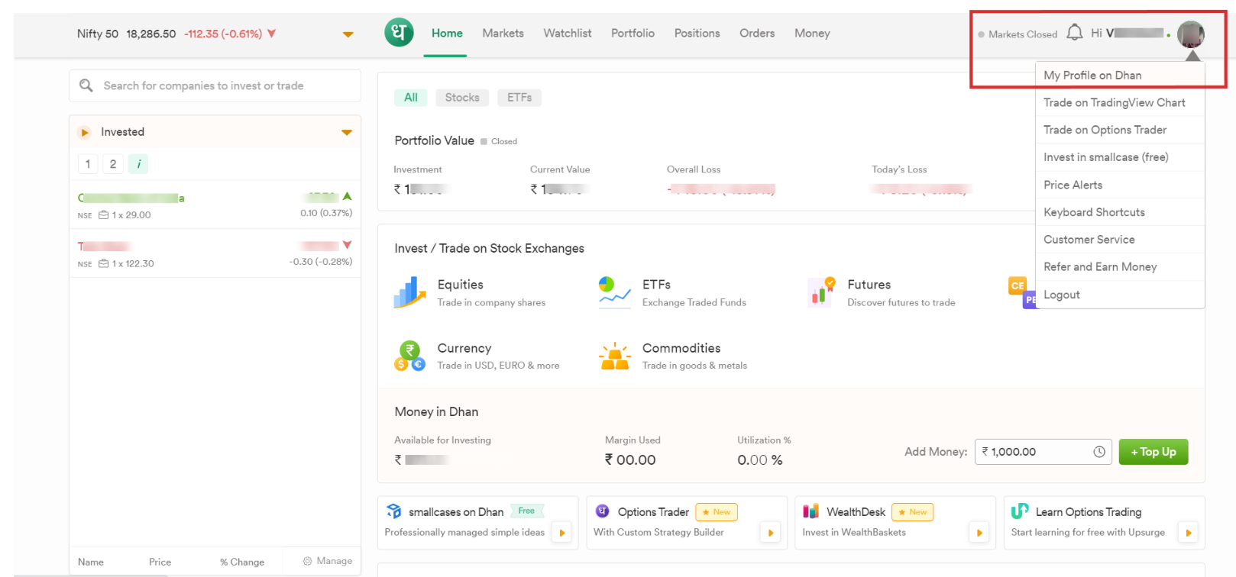Viewport: 1236px width, 577px height.
Task: Select the Stocks filter chip
Action: 462,98
